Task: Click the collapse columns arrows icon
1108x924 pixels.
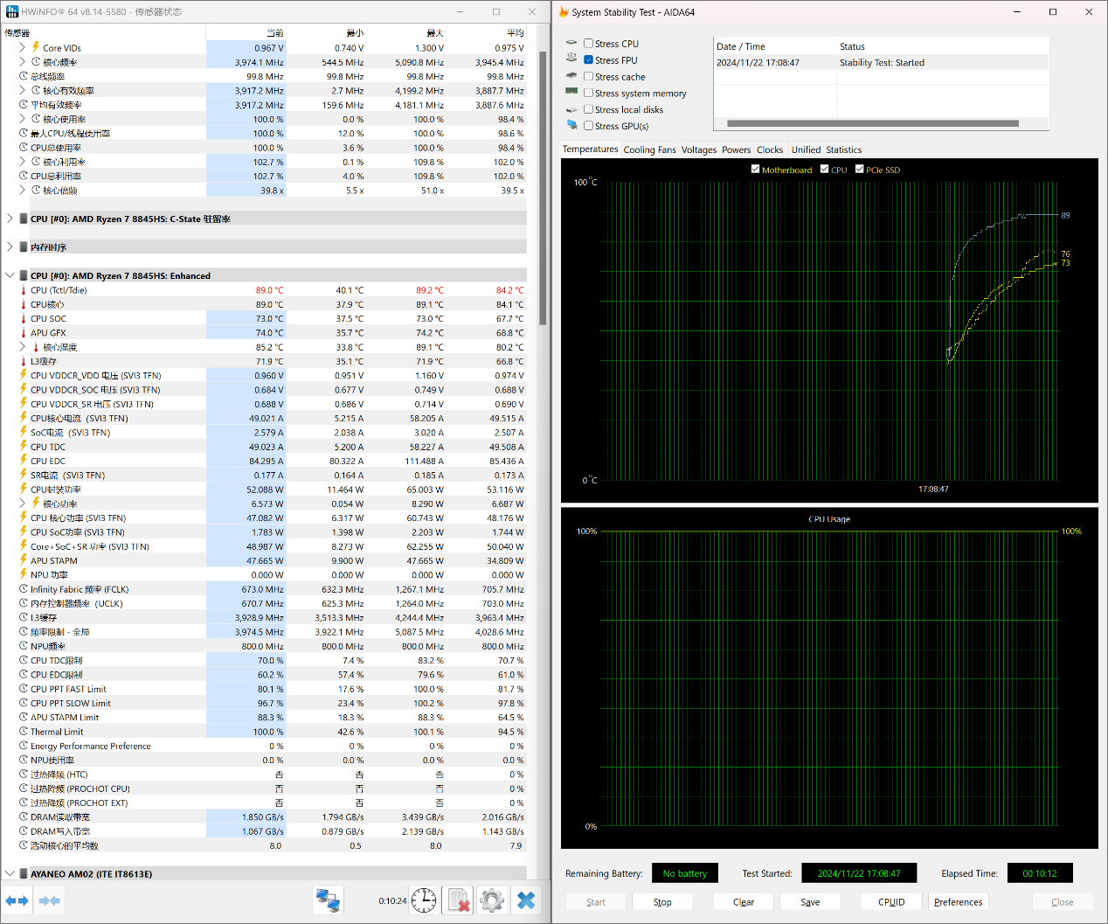Action: [50, 900]
